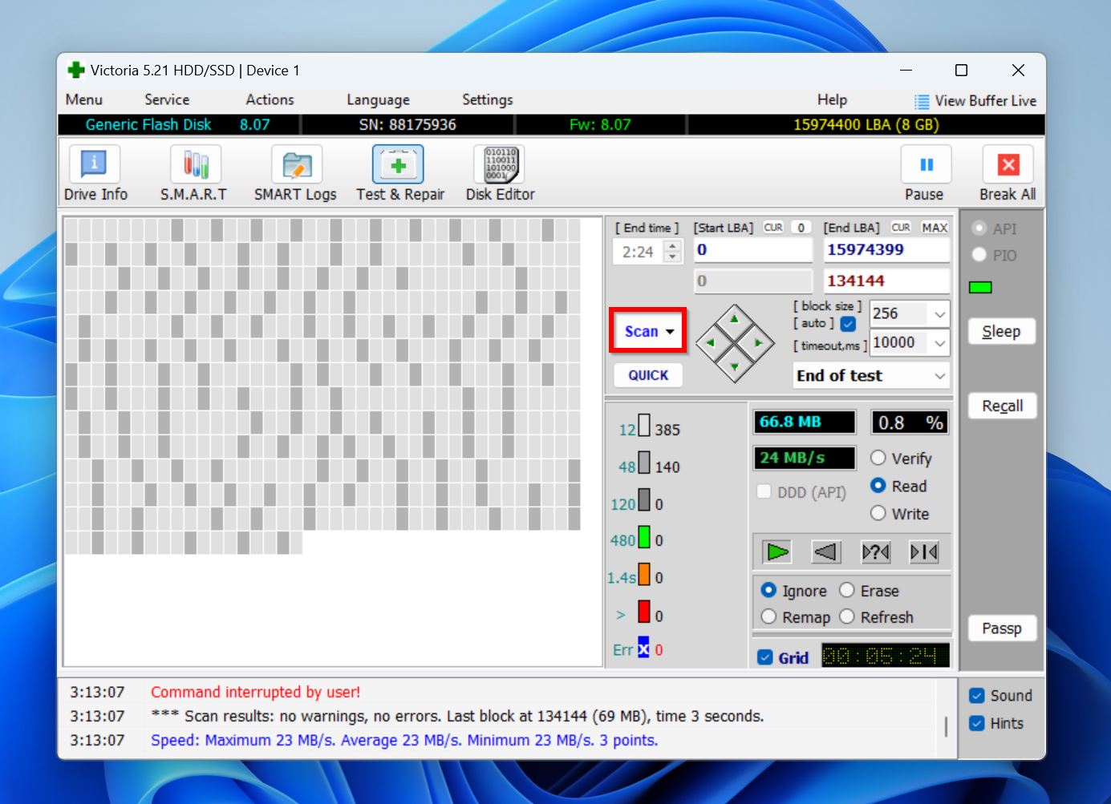
Task: Enable the Remap error action
Action: (769, 616)
